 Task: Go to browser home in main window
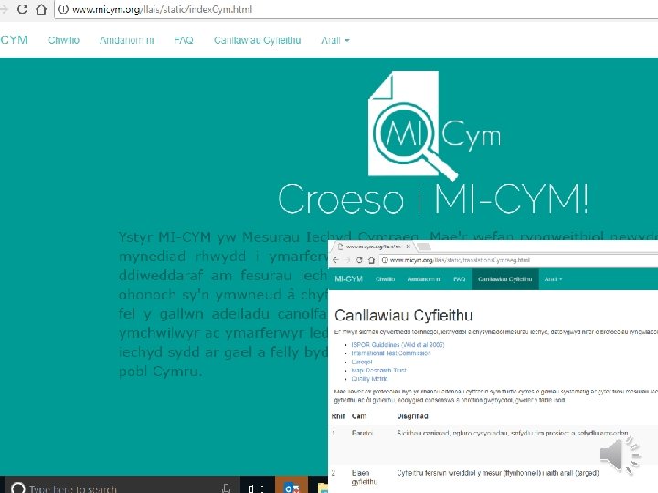(41, 9)
